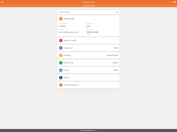177x132 pixels.
Task: Click the Quick Actions chevron arrow
Action: point(117,12)
